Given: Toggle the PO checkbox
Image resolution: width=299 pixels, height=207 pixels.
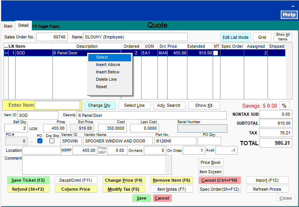Looking at the screenshot, I should (x=40, y=141).
